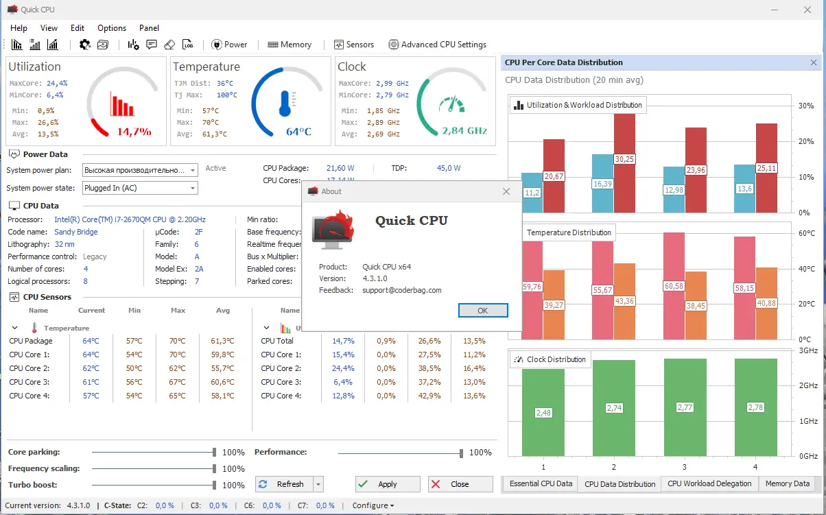Click the CPU Package 21,60 W value

tap(340, 168)
